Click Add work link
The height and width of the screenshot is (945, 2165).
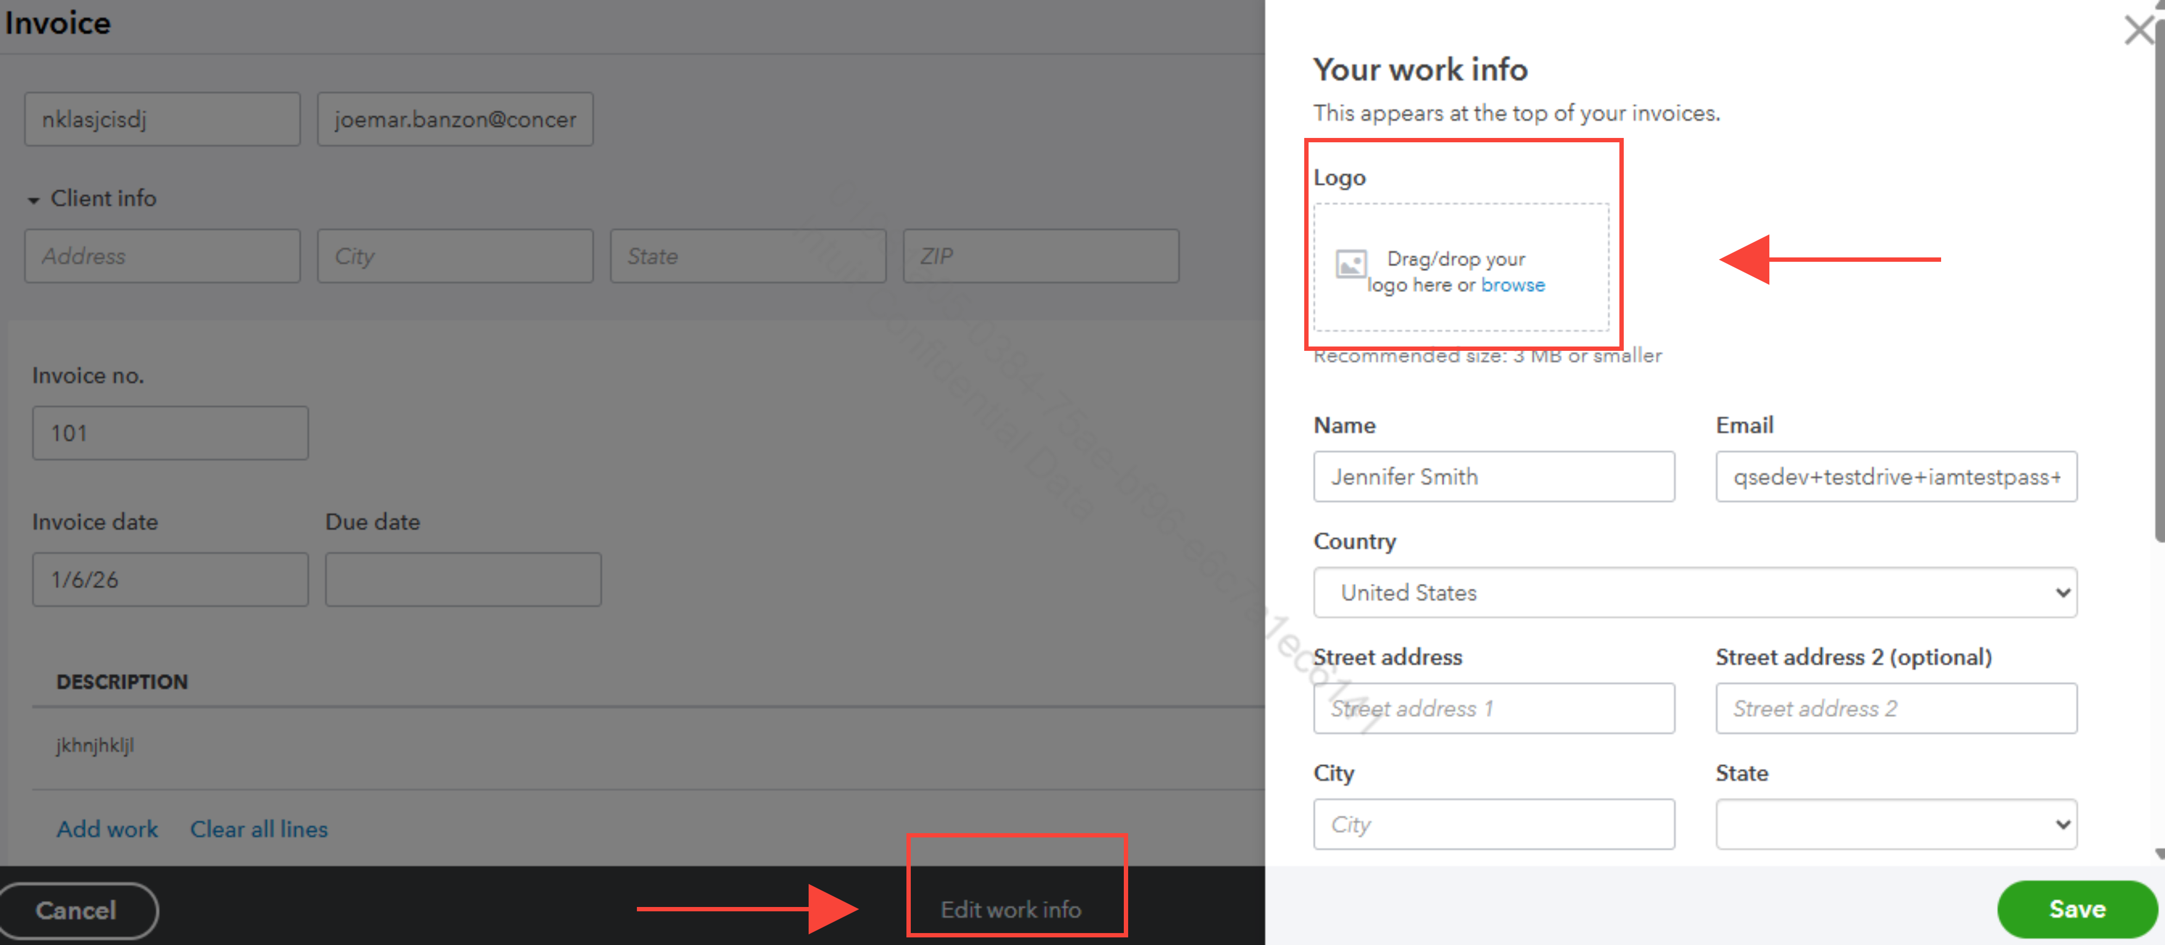click(107, 828)
